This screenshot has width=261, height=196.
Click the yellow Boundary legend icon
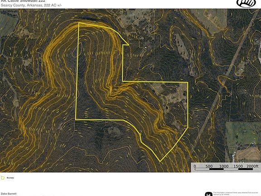click(3, 178)
